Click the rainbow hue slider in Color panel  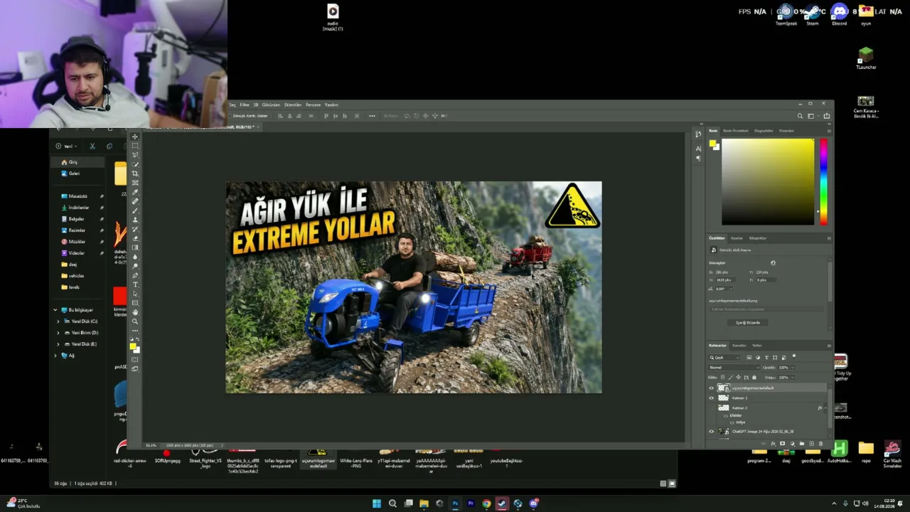(823, 181)
